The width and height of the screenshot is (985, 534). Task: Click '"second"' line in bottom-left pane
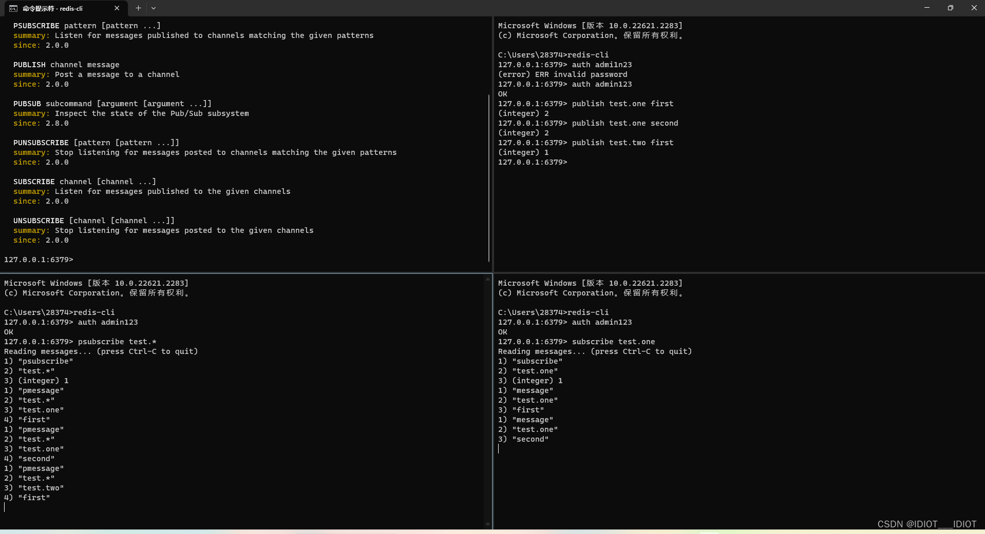pos(29,459)
